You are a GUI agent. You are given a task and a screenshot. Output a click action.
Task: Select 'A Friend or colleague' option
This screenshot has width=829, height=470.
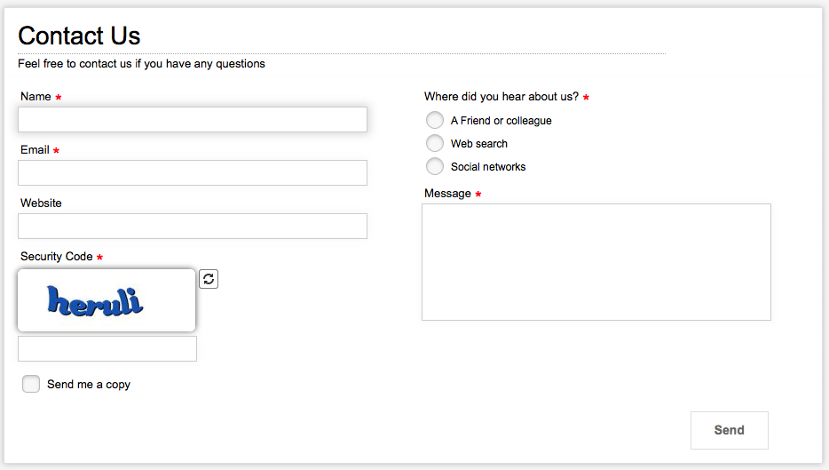pos(435,120)
